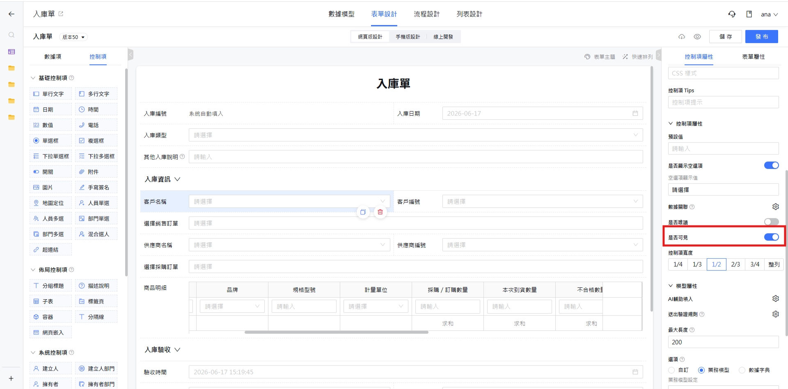The width and height of the screenshot is (788, 389).
Task: Click the 預設值 input field
Action: [x=723, y=148]
